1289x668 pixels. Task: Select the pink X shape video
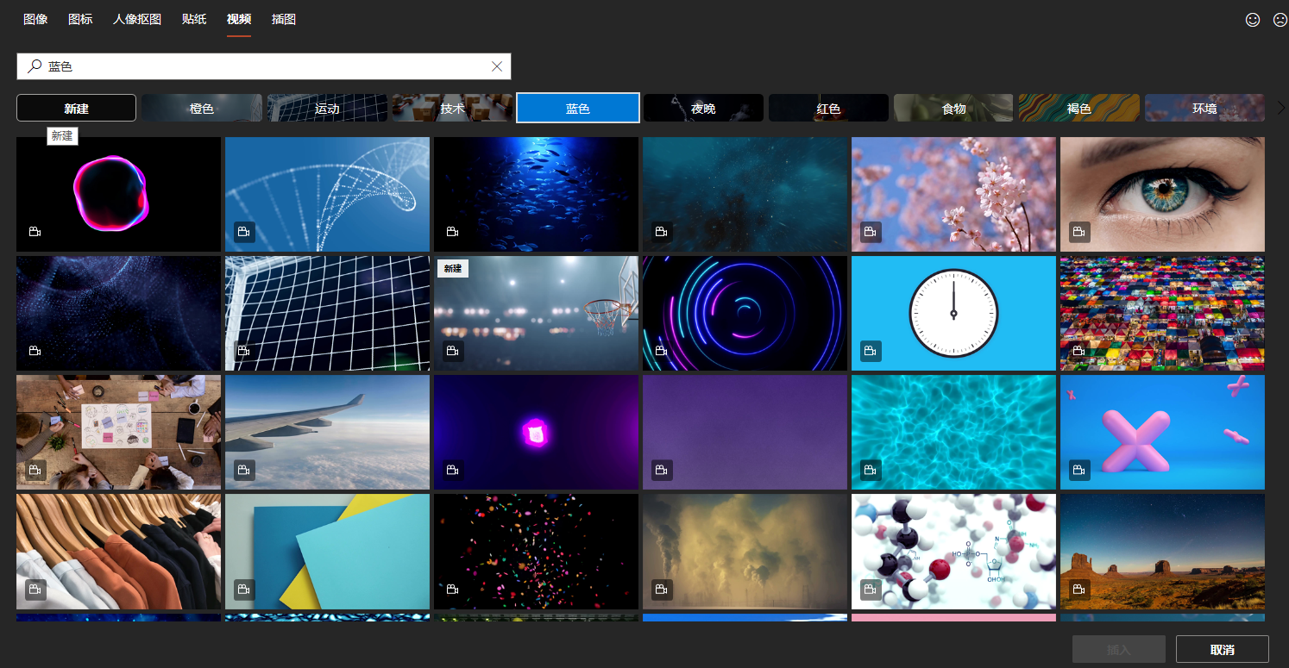1162,432
